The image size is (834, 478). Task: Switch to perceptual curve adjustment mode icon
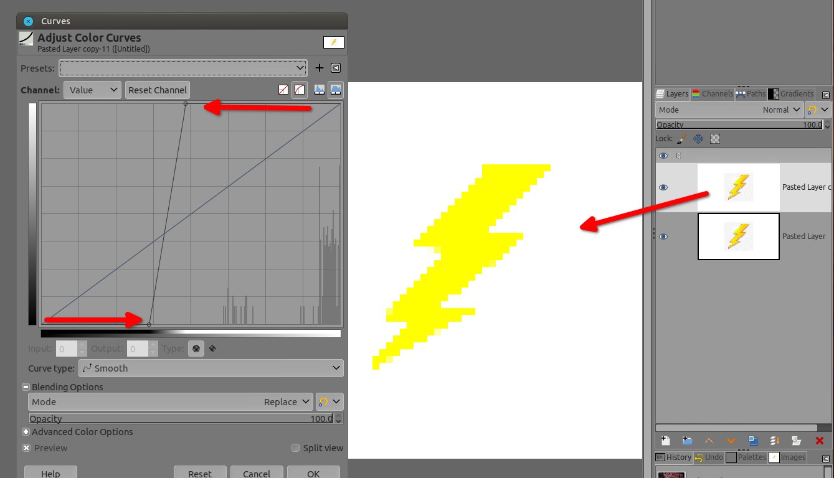[300, 90]
